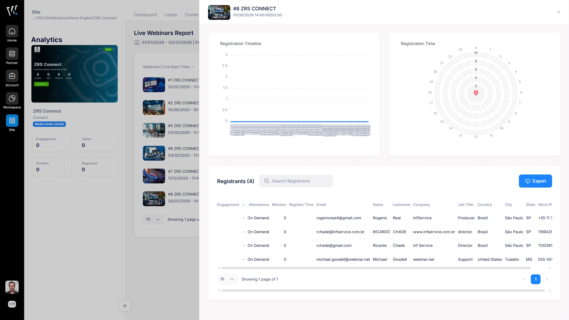569x320 pixels.
Task: Open the date range 01/01/2026 - 03/31/2026
Action: tap(167, 42)
